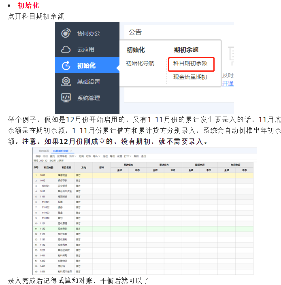Close the 科目期初余额 tab
This screenshot has width=281, height=285.
[x=71, y=151]
